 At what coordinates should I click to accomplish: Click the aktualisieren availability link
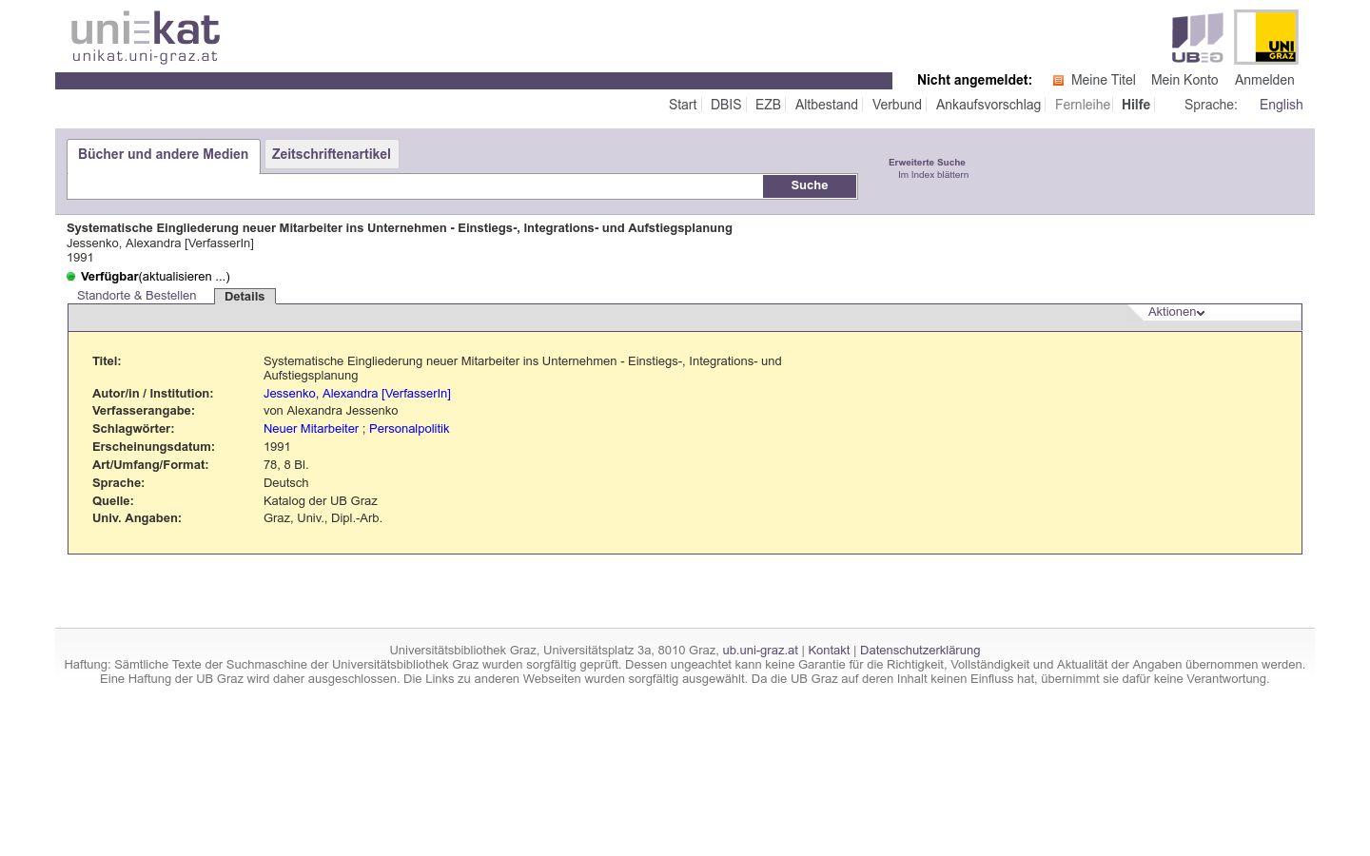coord(185,277)
